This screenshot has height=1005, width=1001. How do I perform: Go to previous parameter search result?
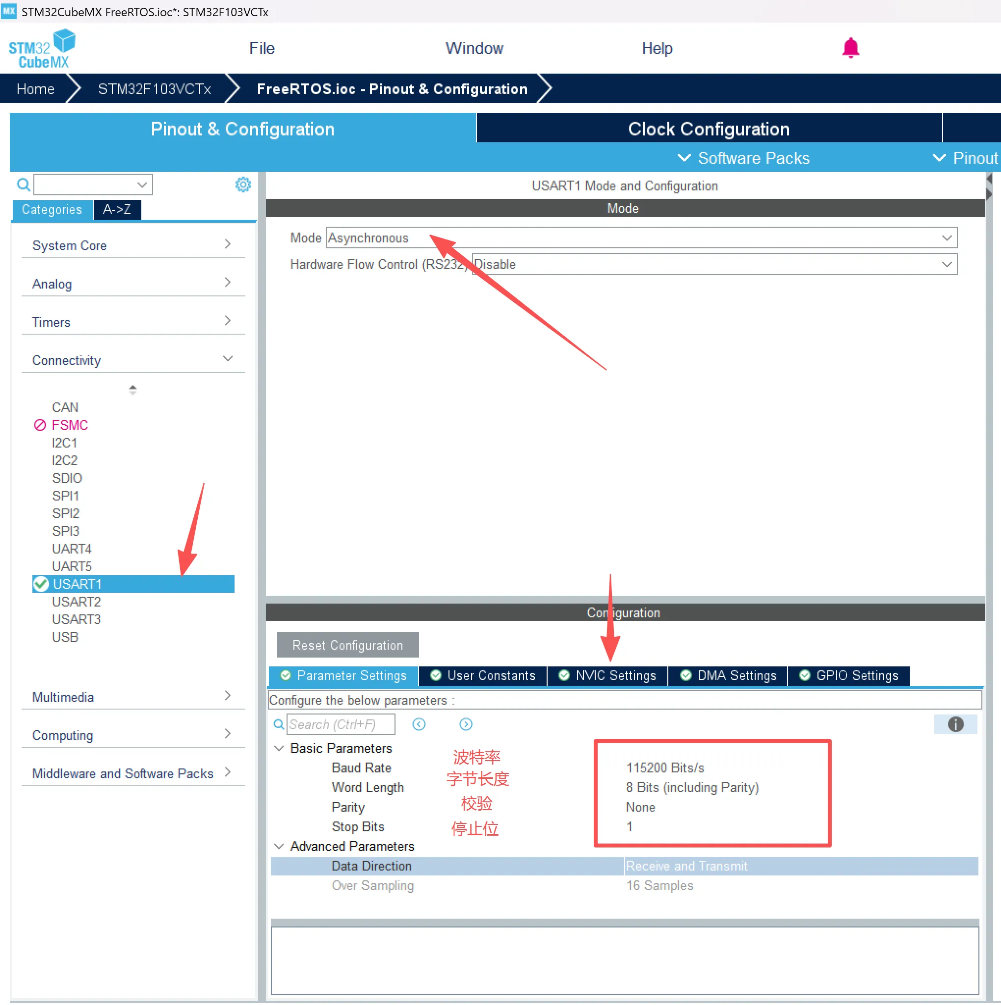tap(419, 724)
